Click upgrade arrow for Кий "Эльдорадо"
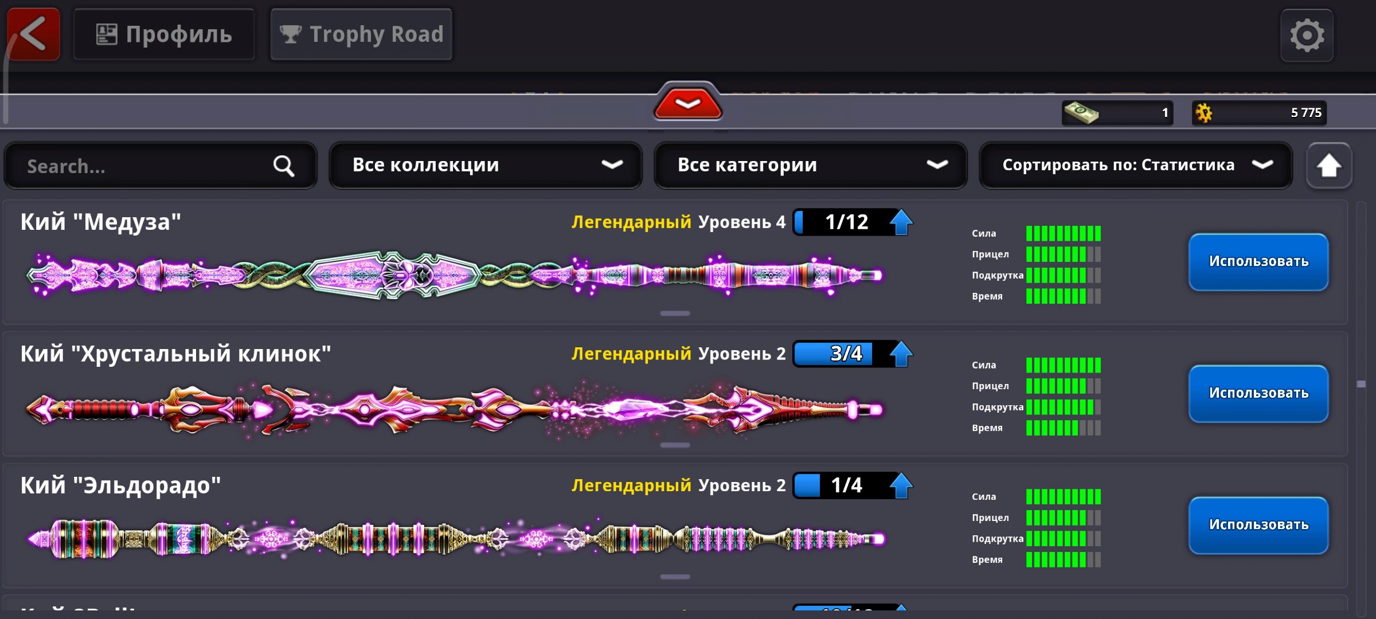Screen dimensions: 1376x619 tap(901, 486)
